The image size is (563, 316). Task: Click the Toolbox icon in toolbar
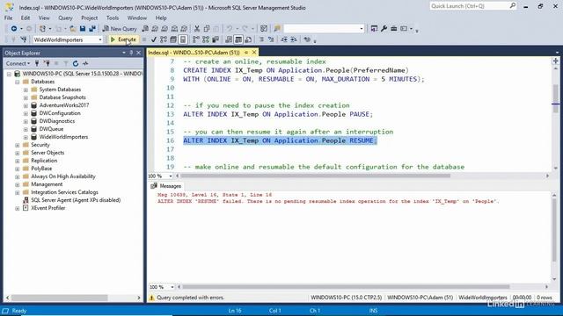[394, 29]
